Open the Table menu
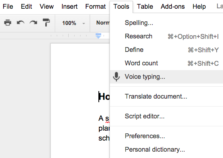The image size is (223, 158). tap(145, 6)
